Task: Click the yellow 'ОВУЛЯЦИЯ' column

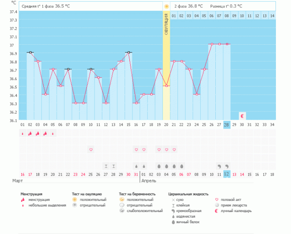Action: (166, 65)
